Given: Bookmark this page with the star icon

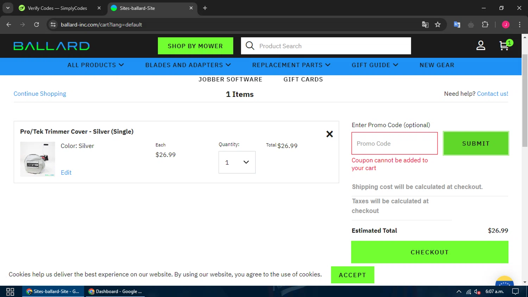Looking at the screenshot, I should click(x=438, y=25).
